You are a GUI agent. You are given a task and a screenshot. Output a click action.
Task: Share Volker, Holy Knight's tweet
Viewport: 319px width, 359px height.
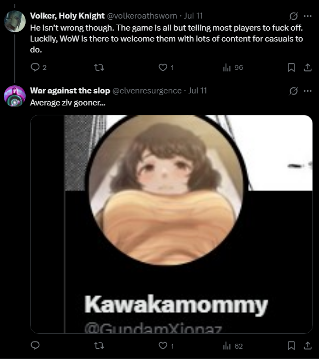[308, 67]
